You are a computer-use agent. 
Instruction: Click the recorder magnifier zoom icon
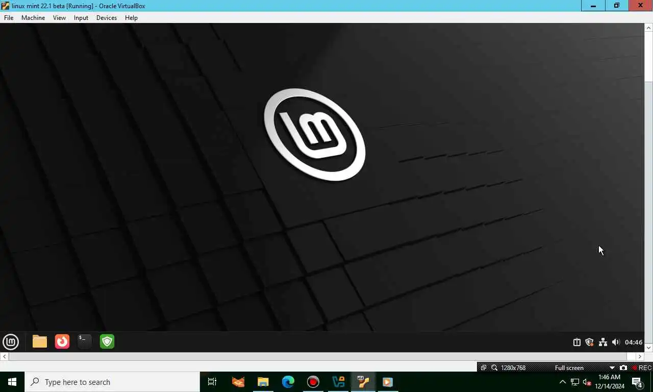494,368
